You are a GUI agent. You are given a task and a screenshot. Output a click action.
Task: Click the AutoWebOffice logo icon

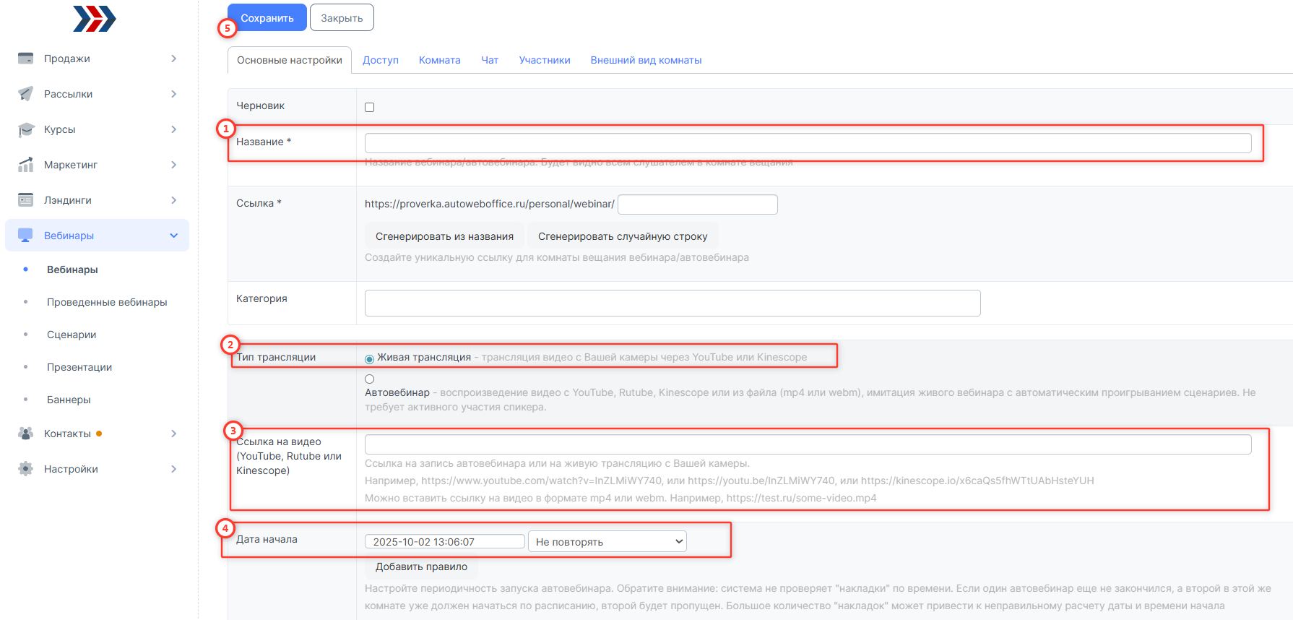coord(95,19)
